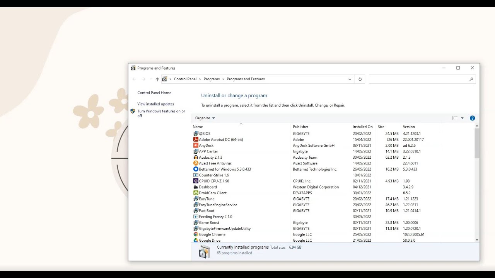The width and height of the screenshot is (495, 278).
Task: Open Help with the question mark icon
Action: [x=472, y=118]
